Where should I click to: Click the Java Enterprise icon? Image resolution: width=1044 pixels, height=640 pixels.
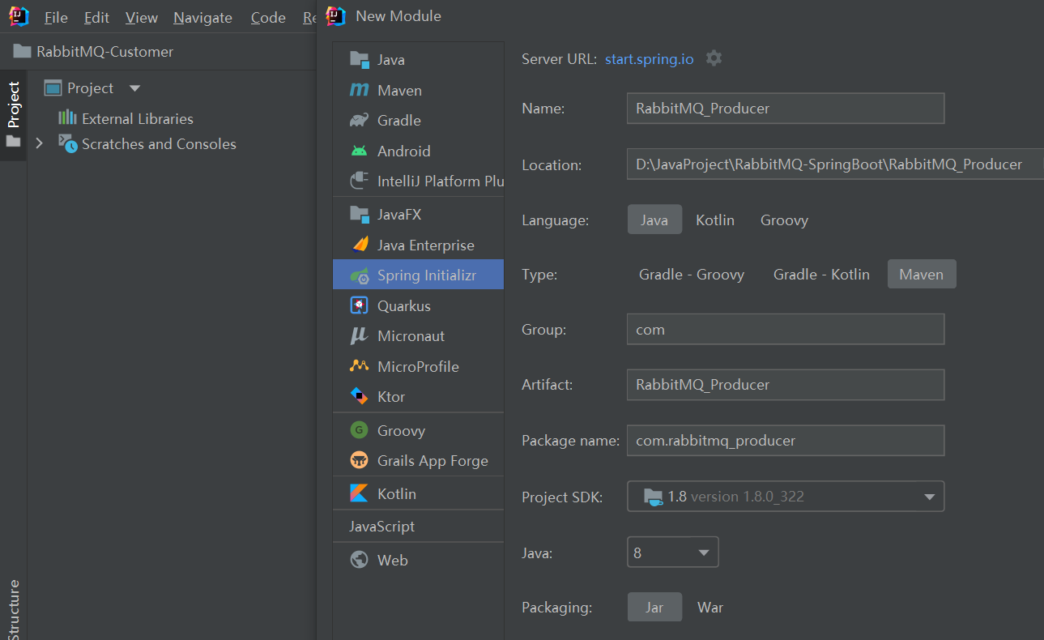pos(359,245)
